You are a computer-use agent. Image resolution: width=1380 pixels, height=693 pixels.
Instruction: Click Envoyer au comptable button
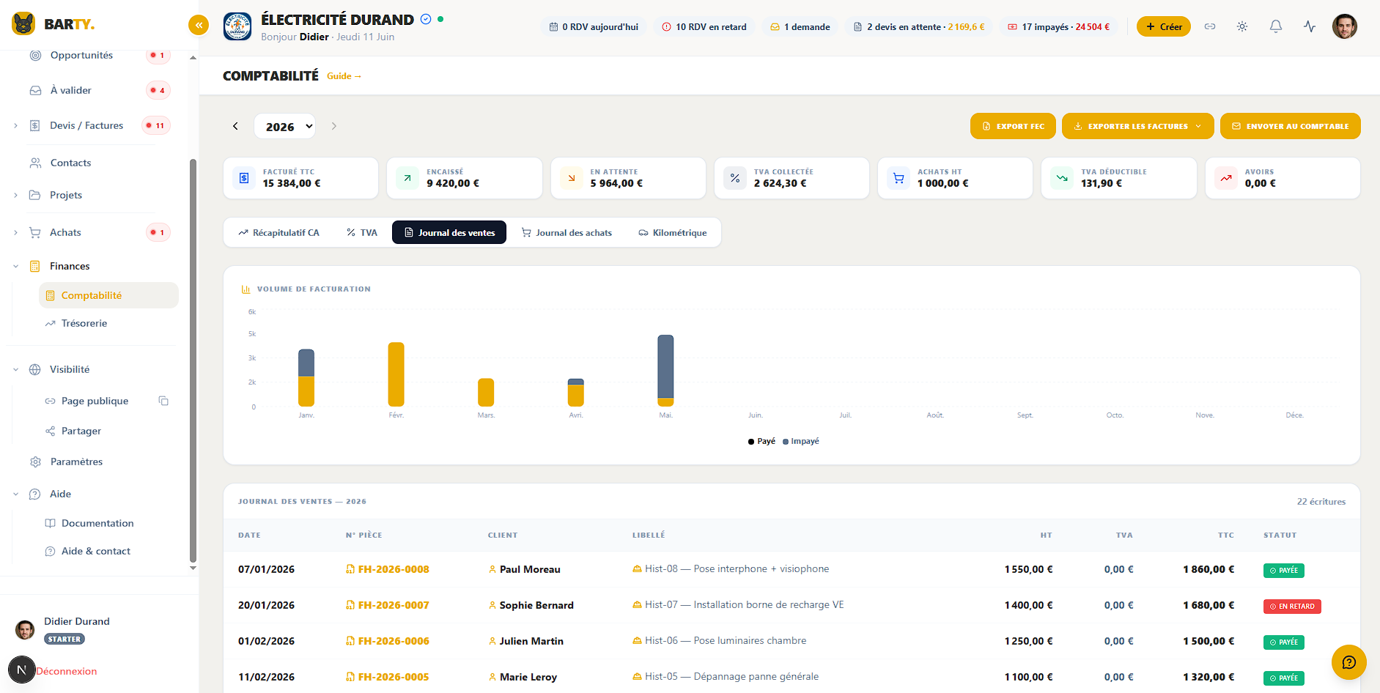(1290, 126)
